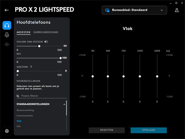Open the microphone settings sidebar icon
185x139 pixels.
(x=7, y=35)
